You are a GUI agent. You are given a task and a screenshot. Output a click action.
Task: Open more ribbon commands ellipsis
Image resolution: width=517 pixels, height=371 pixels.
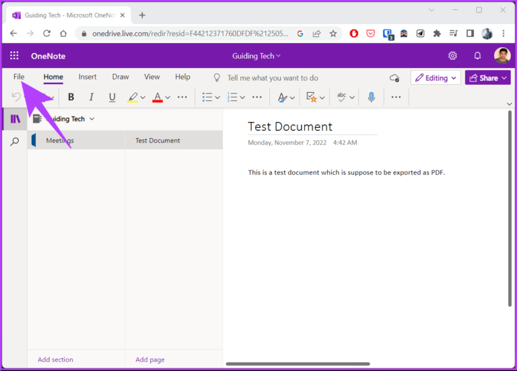[x=396, y=97]
